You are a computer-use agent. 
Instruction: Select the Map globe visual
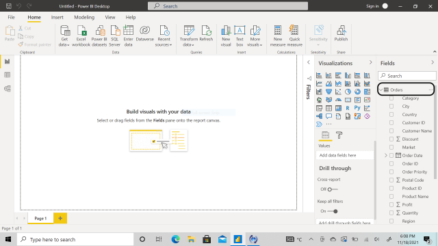click(x=319, y=100)
